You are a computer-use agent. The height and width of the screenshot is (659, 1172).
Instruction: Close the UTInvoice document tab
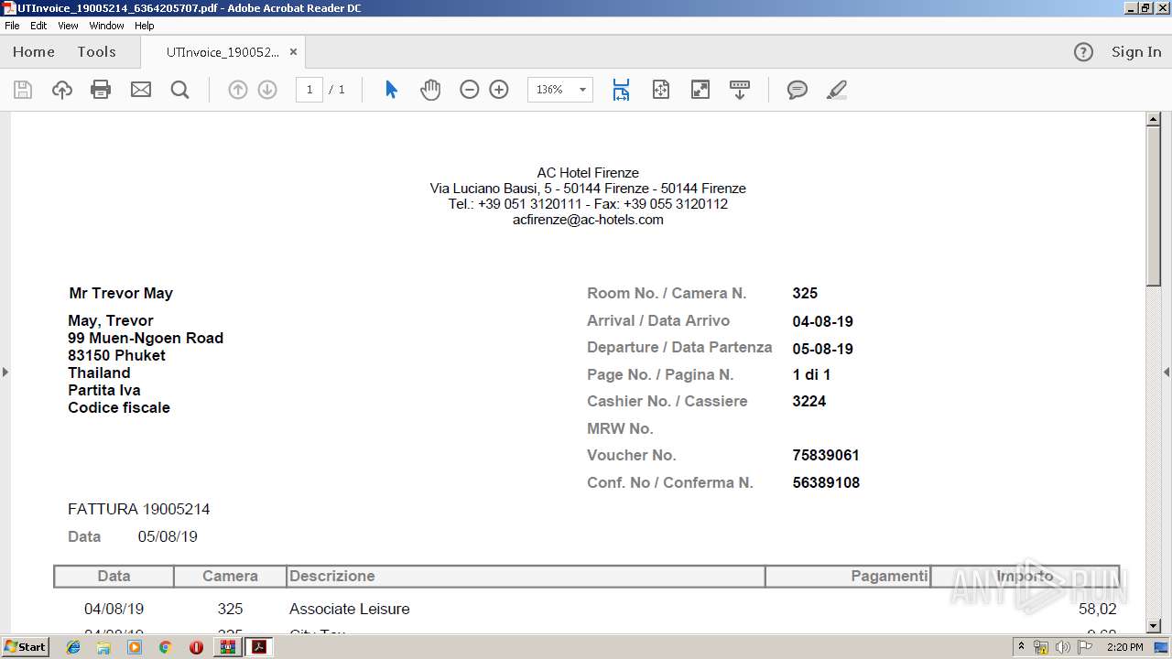[293, 52]
